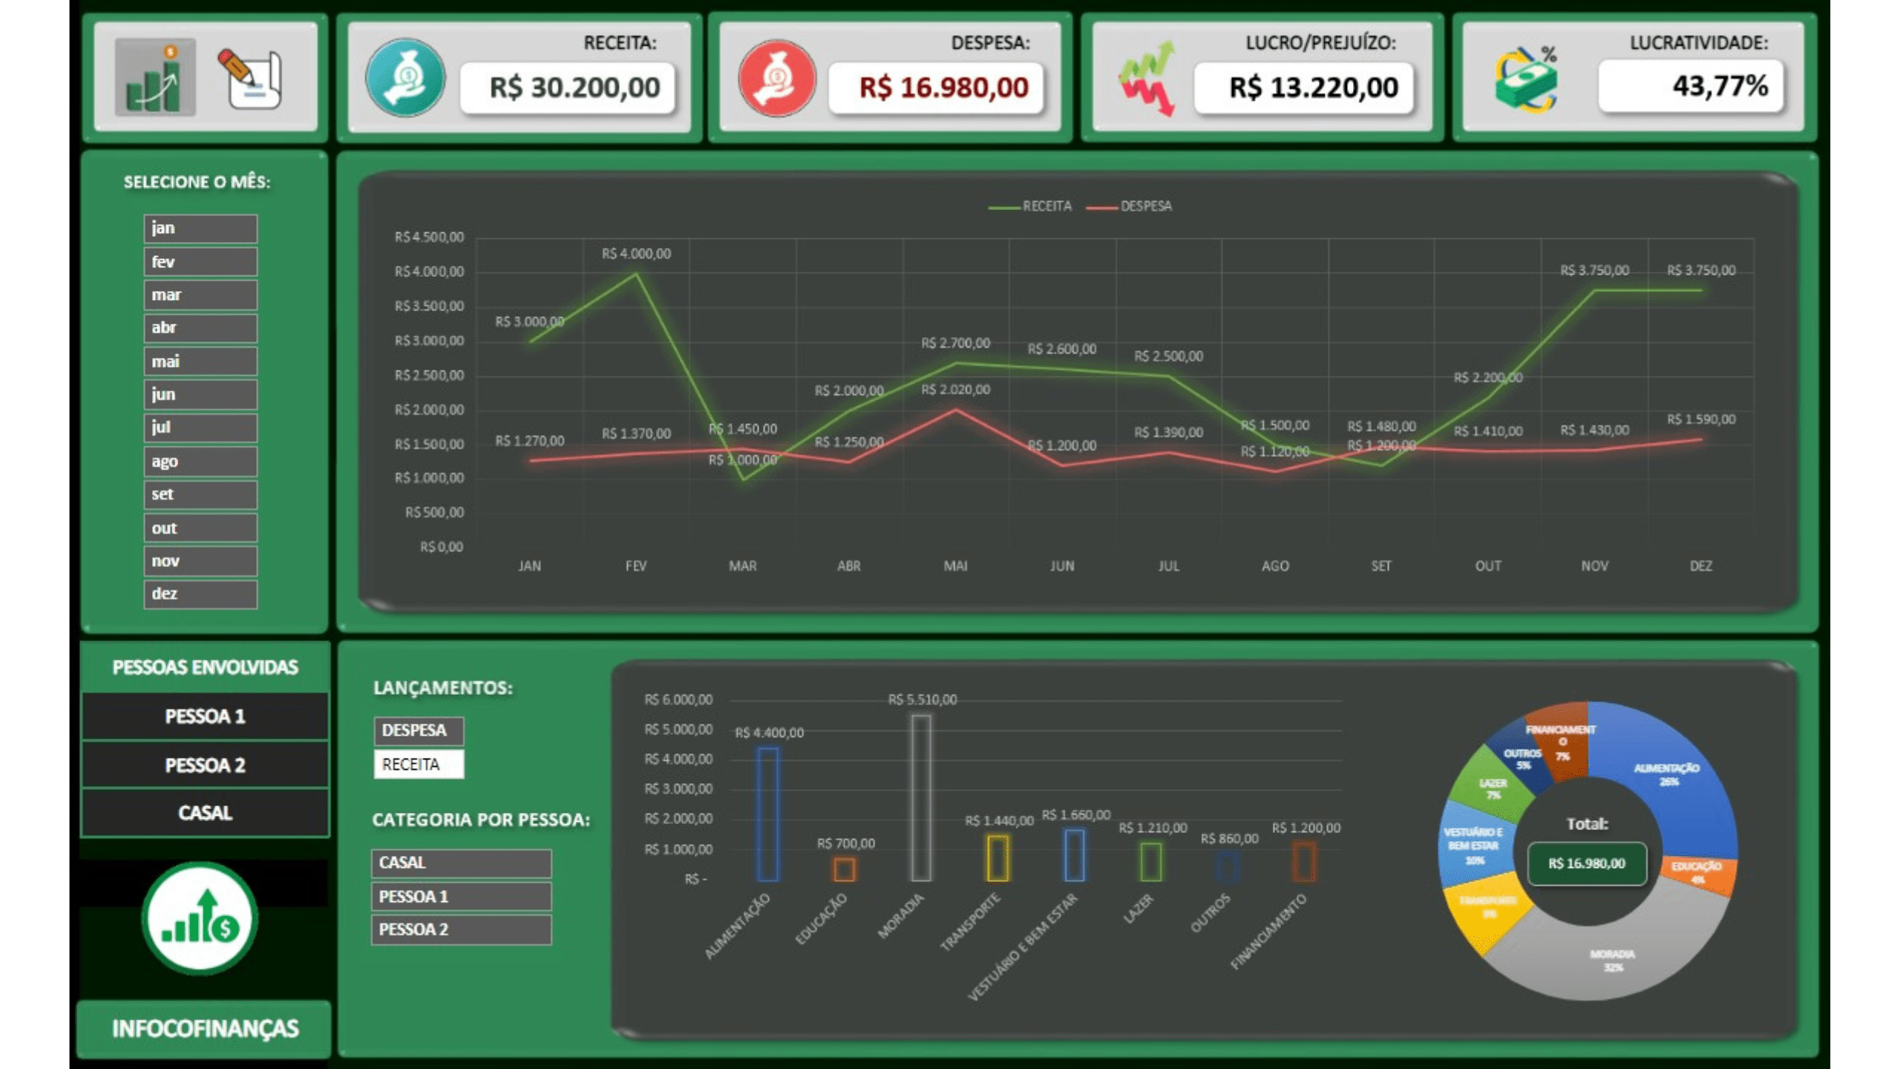This screenshot has height=1069, width=1900.
Task: Click the red money bag Despesa icon
Action: tap(777, 78)
